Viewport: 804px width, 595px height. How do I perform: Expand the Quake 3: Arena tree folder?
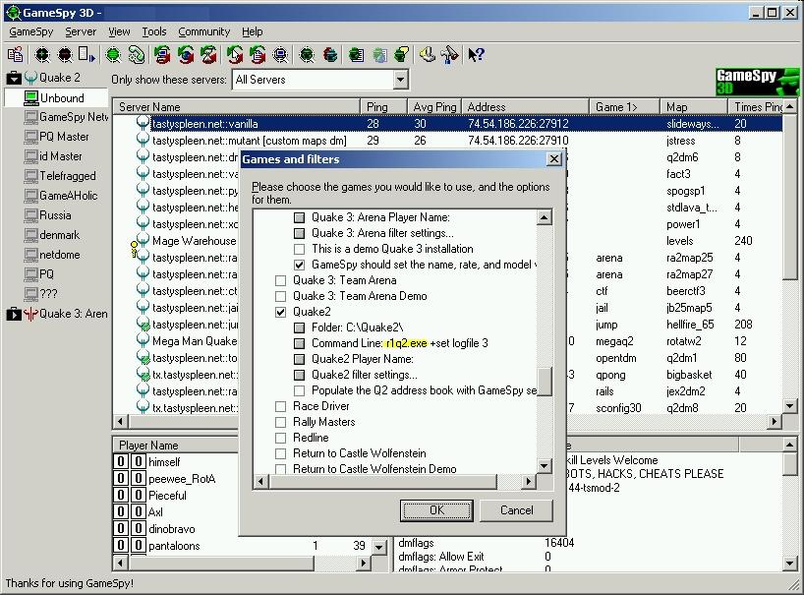[14, 314]
